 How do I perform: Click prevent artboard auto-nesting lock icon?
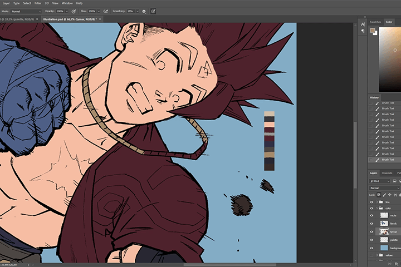click(x=395, y=195)
